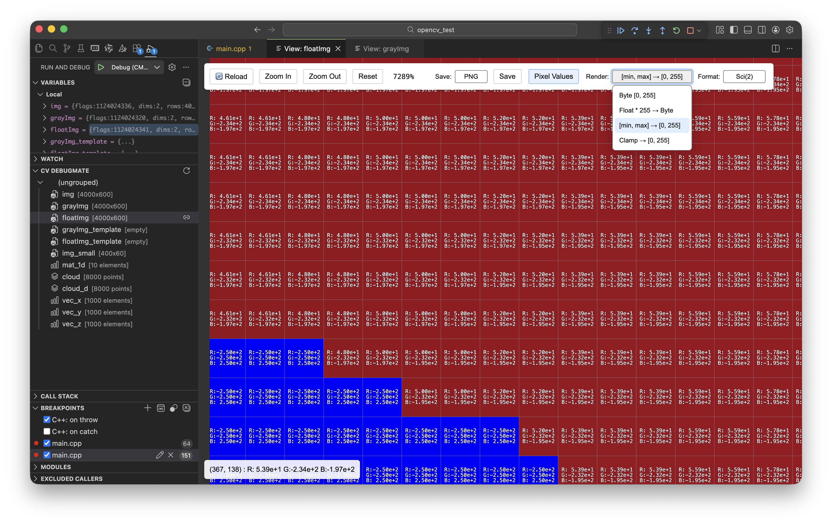Open the Search view in the sidebar
Viewport: 832px width, 524px height.
[x=53, y=48]
